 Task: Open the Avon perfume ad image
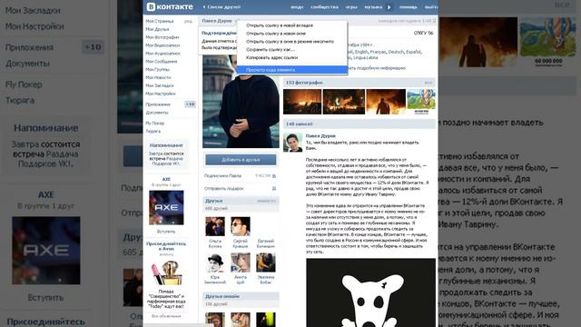[166, 273]
